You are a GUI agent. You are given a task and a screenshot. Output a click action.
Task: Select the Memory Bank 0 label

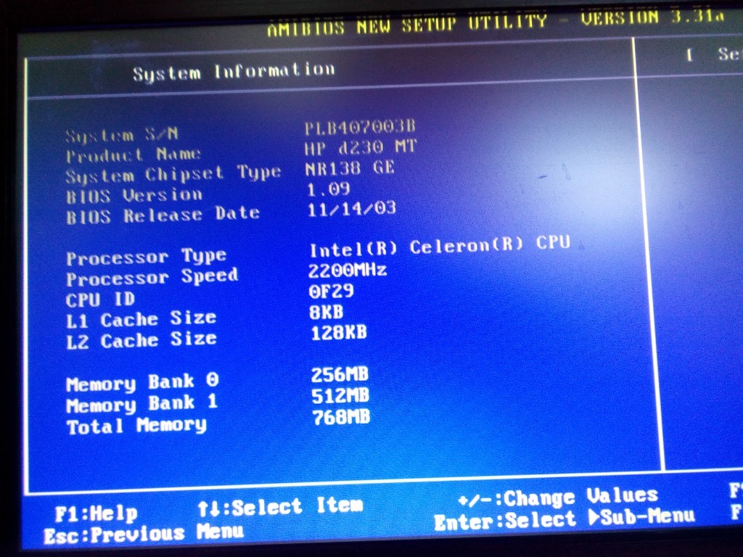(142, 382)
